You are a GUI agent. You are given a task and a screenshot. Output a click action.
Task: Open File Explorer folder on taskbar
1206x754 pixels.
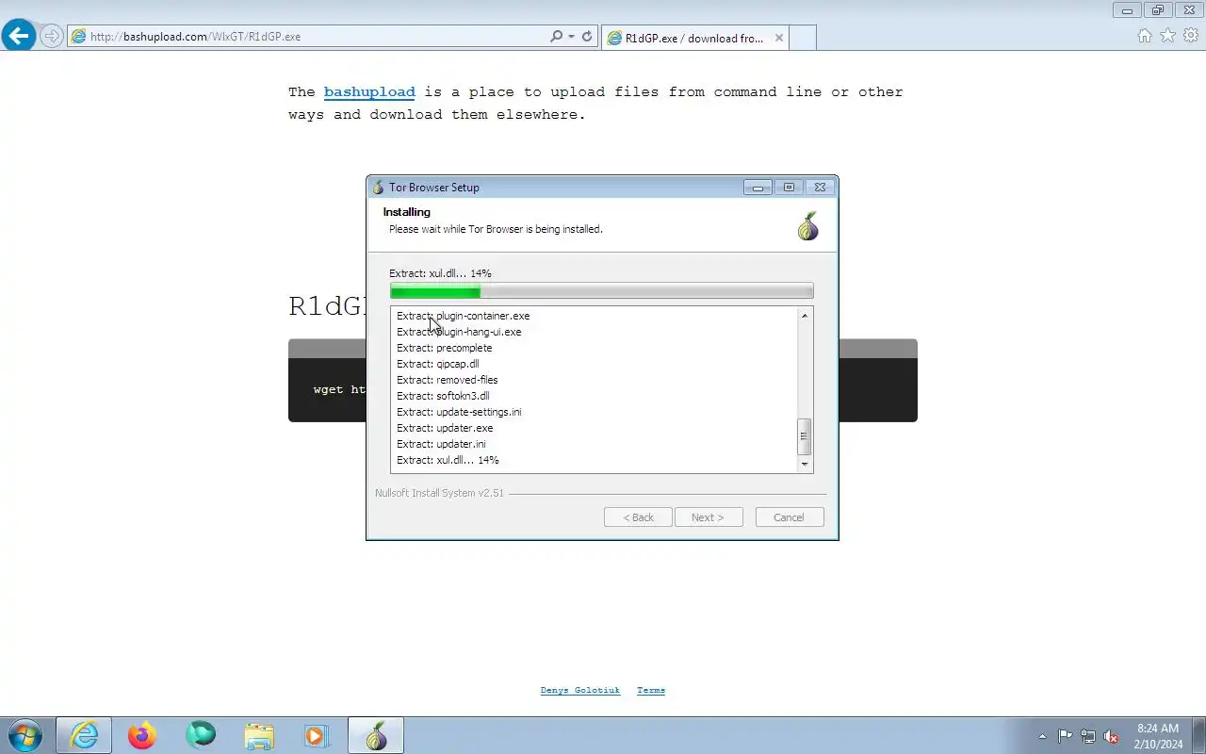(x=259, y=735)
